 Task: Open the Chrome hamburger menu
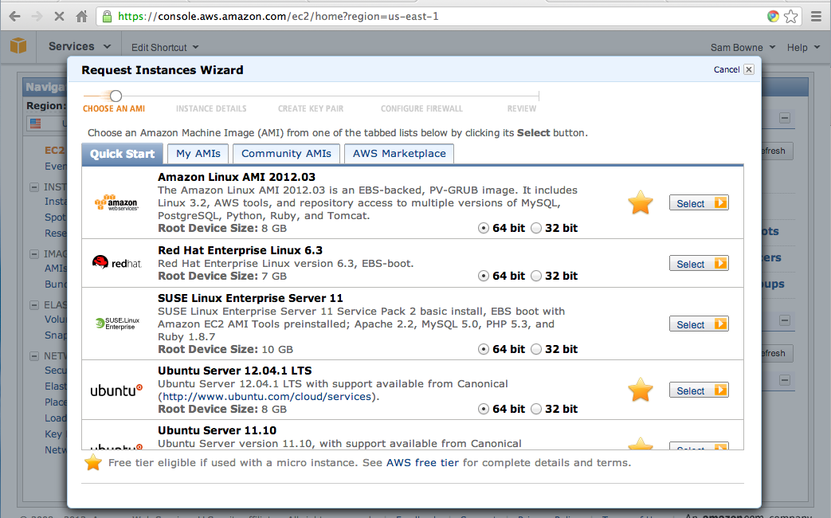[816, 17]
